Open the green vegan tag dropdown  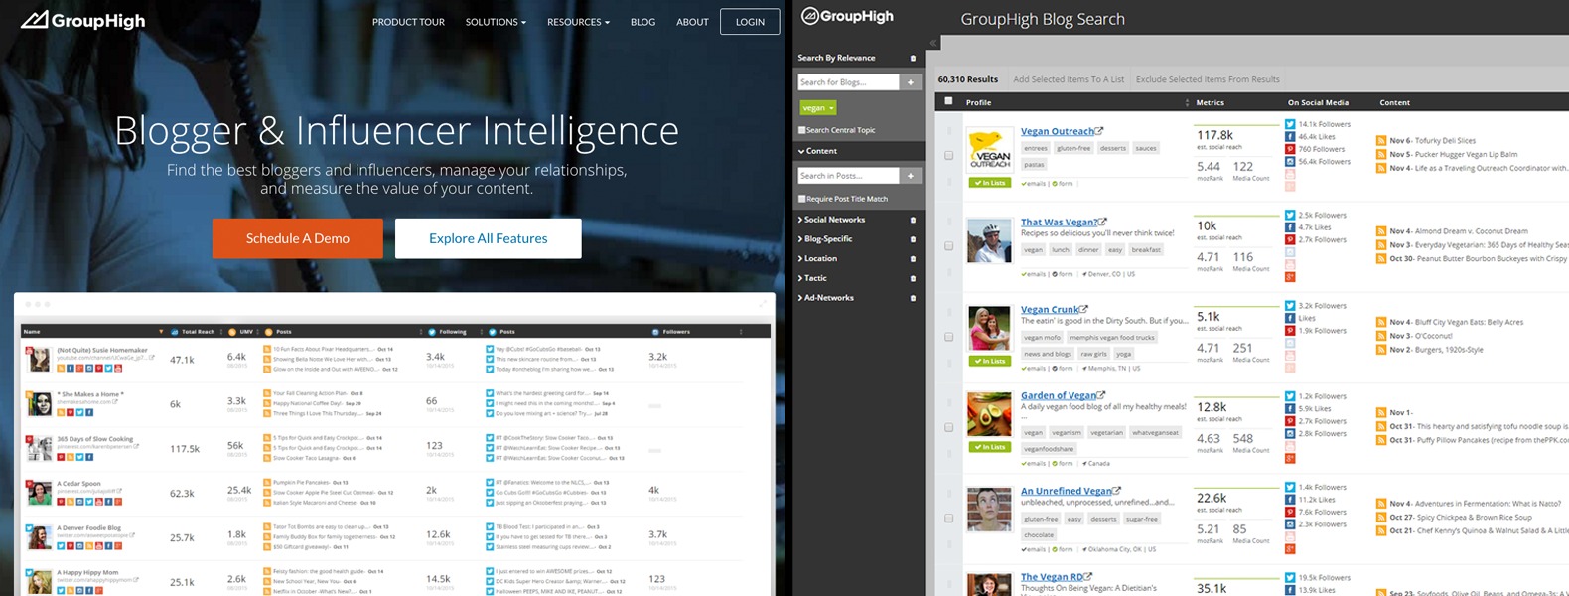click(818, 107)
